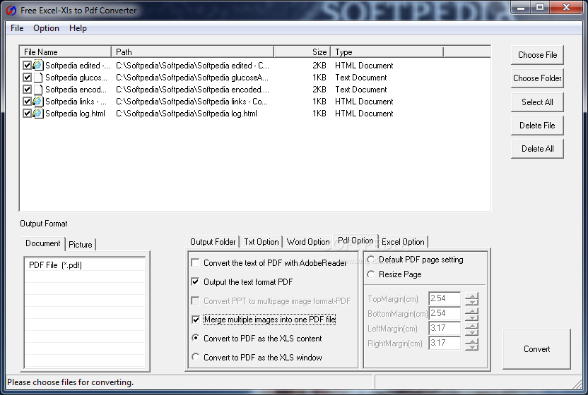This screenshot has width=588, height=395.
Task: Open the File menu
Action: coord(17,28)
